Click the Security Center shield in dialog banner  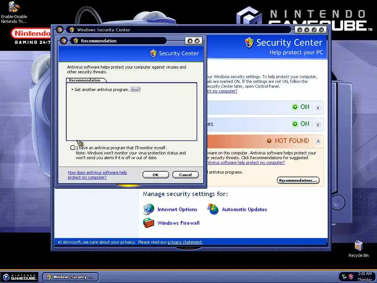[x=154, y=53]
